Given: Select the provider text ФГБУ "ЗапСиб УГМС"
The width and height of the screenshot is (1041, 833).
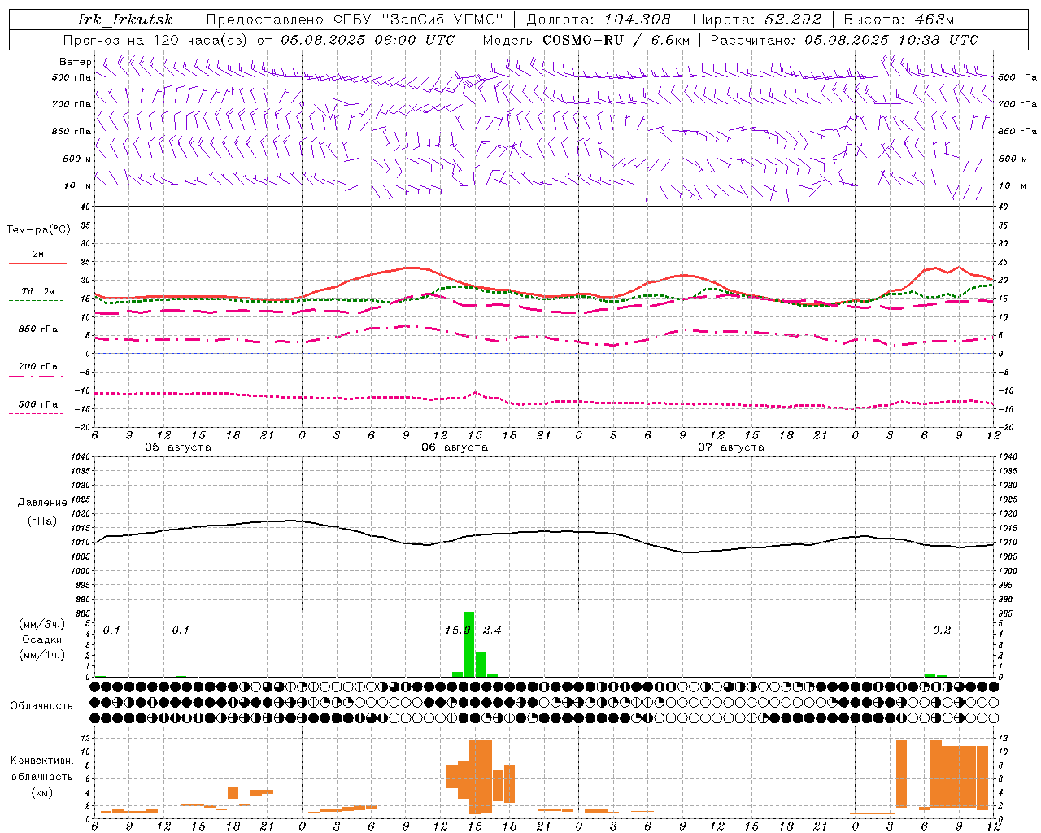Looking at the screenshot, I should click(420, 20).
